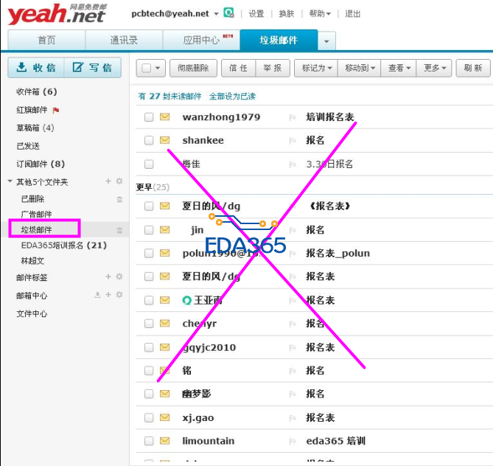Click the envelope icon for wanzhong1979 mail

[165, 116]
